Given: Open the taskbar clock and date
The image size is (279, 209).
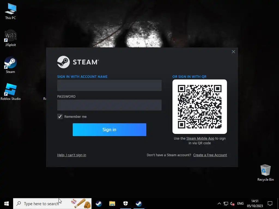Looking at the screenshot, I should click(x=255, y=204).
